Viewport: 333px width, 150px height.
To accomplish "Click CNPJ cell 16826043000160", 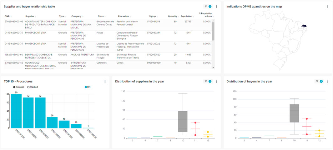I will click(x=14, y=55).
